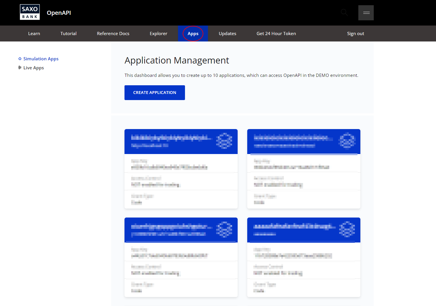Click the Saxo Bank logo
436x306 pixels.
tap(30, 12)
